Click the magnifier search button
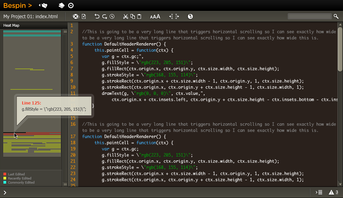Image resolution: width=343 pixels, height=198 pixels. coord(336,16)
